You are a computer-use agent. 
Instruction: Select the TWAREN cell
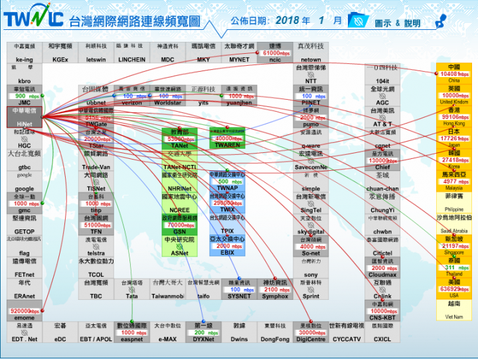[x=228, y=138]
